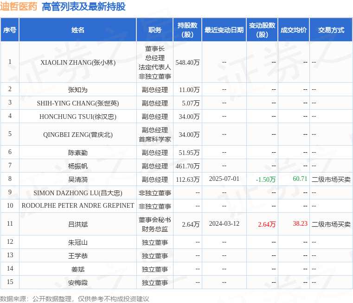Click the 首席科学家 role text
353x303 pixels.
click(x=154, y=139)
